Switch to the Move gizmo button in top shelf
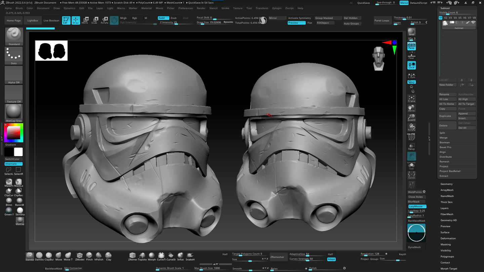This screenshot has width=484, height=272. coord(85,20)
